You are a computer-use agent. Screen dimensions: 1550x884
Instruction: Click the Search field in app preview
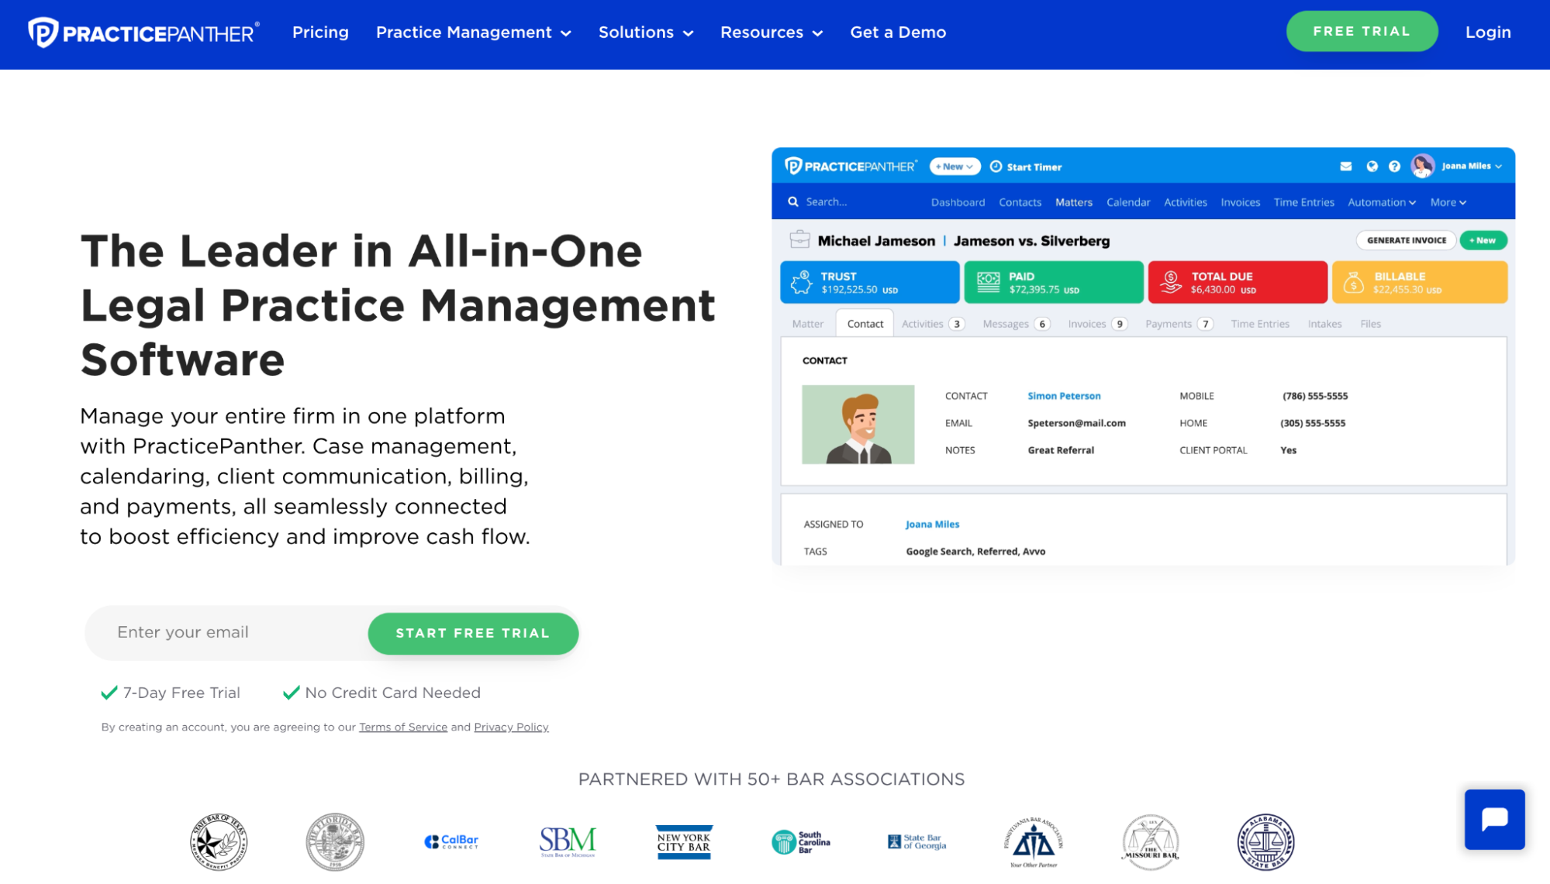(826, 201)
